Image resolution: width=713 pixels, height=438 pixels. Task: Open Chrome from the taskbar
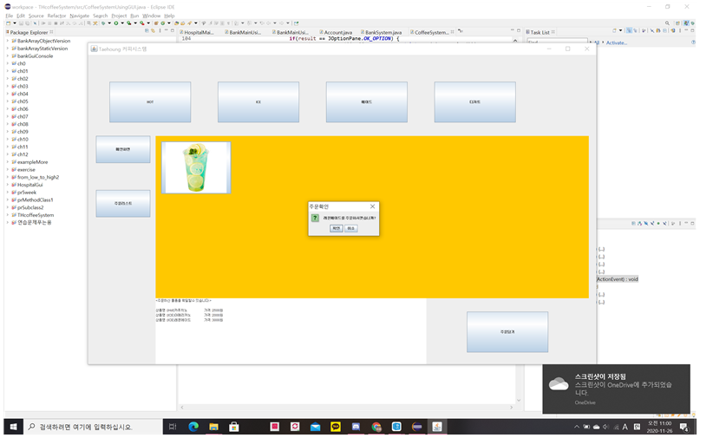[376, 427]
